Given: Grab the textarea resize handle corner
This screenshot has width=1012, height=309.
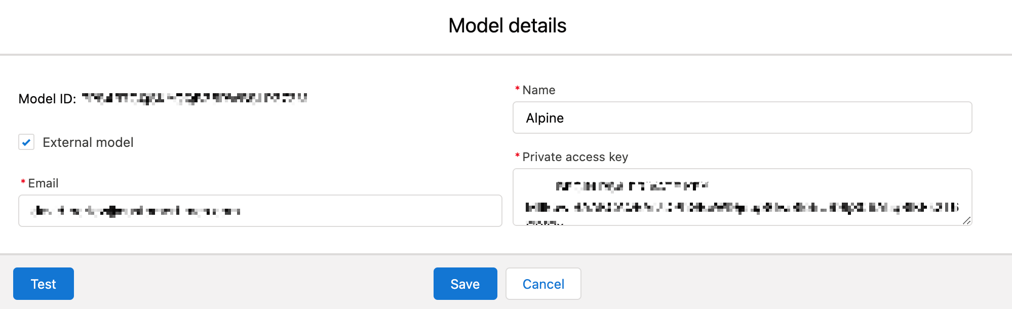Looking at the screenshot, I should [x=966, y=220].
